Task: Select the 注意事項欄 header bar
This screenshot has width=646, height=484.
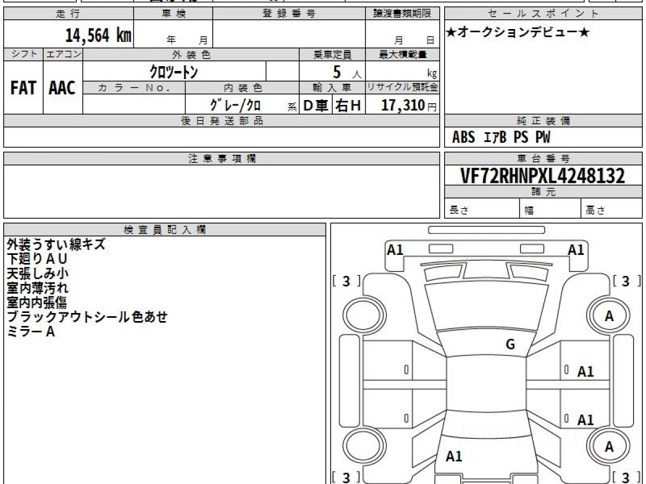Action: (221, 159)
